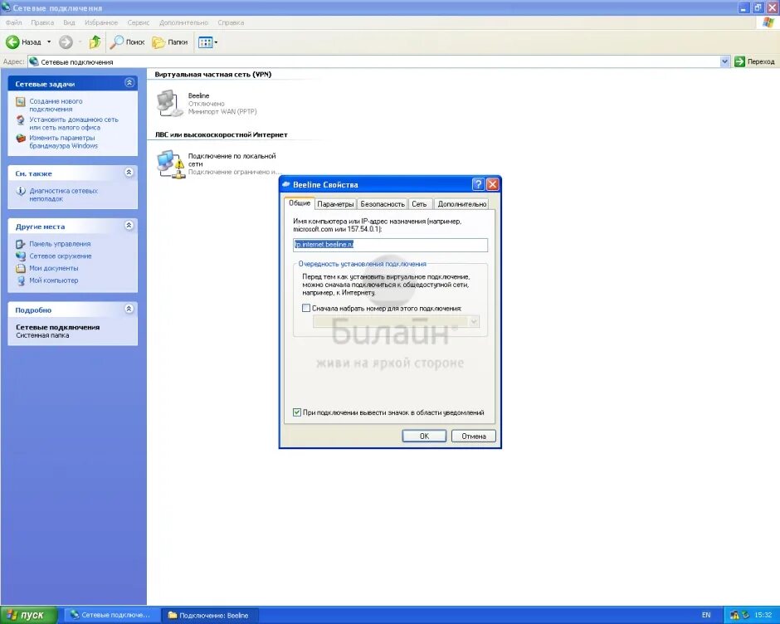Screen dimensions: 780x624
Task: Open Мой компьютер link
Action: [54, 280]
